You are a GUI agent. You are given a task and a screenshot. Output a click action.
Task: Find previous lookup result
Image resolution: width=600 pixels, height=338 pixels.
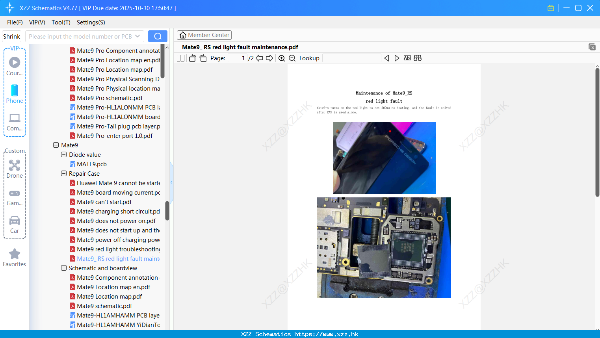coord(386,58)
